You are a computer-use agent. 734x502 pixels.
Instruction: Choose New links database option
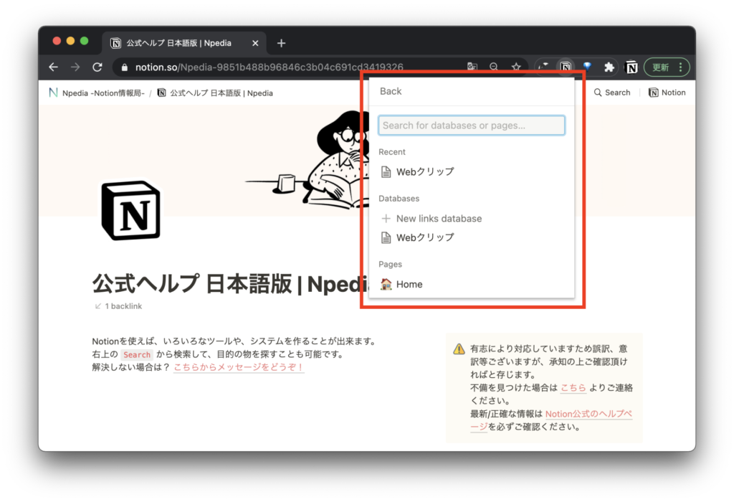[x=472, y=218]
